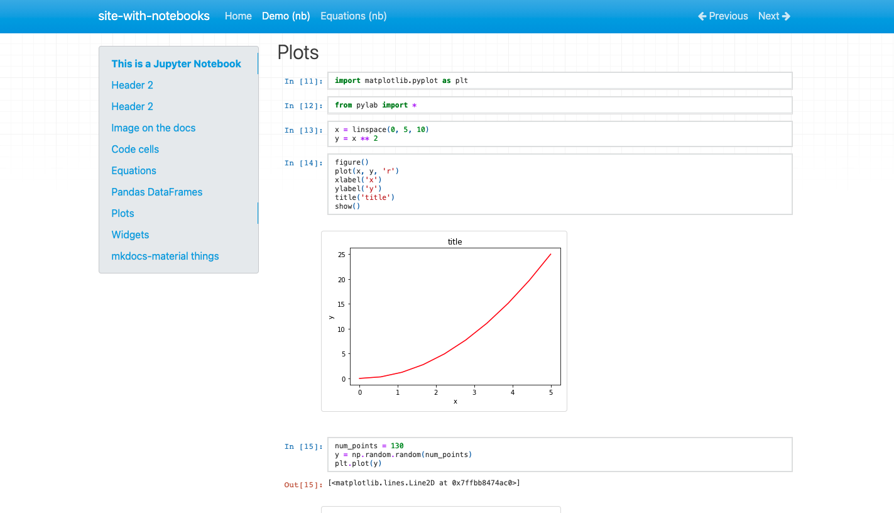
Task: Go to the Home page
Action: pyautogui.click(x=238, y=16)
